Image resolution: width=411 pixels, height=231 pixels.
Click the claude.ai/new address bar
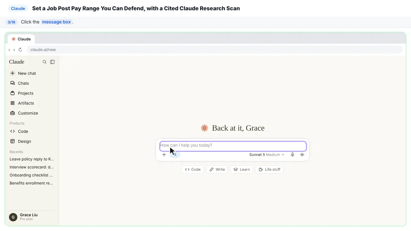(x=214, y=50)
